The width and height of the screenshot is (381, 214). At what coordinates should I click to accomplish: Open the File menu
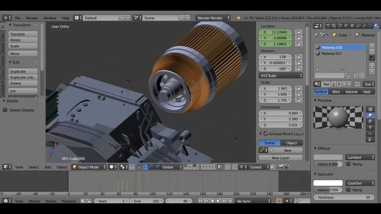coord(18,18)
